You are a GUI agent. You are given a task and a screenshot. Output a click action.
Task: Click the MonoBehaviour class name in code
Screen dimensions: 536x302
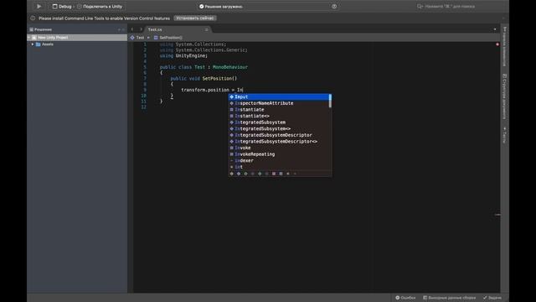coord(230,67)
